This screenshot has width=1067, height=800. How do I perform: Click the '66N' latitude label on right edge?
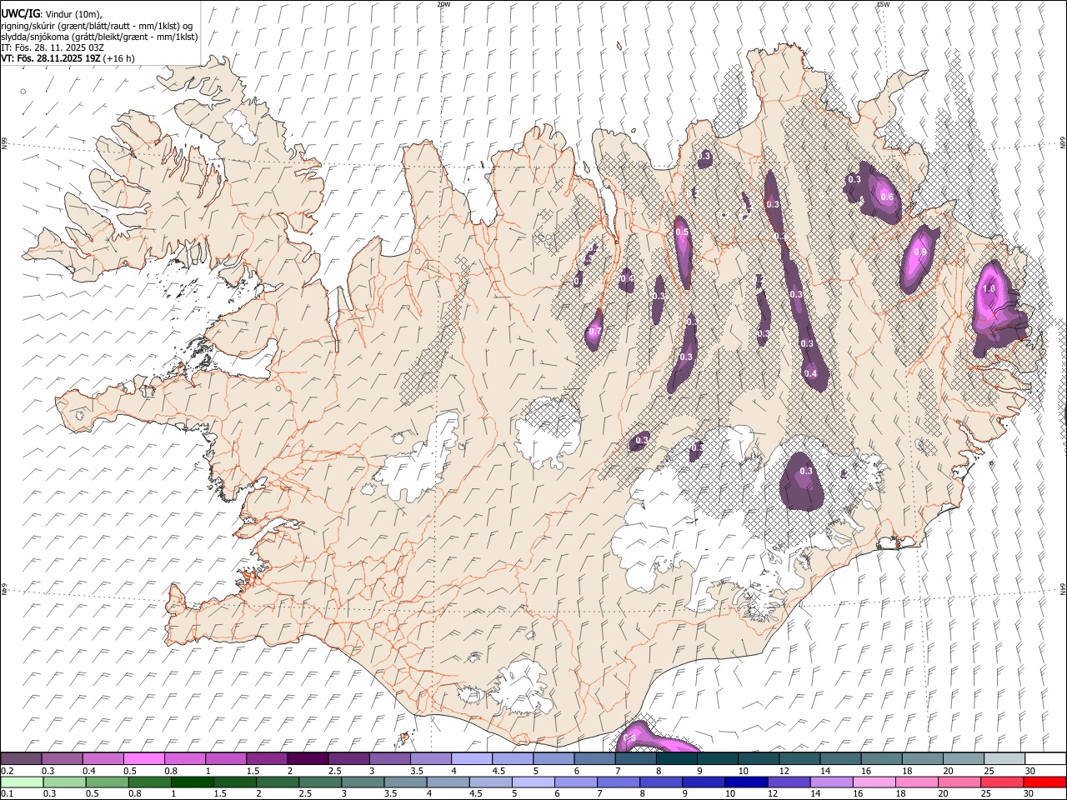(x=1063, y=143)
